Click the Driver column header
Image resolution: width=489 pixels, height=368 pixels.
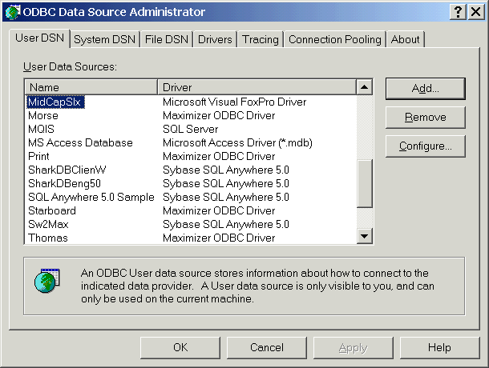click(257, 87)
